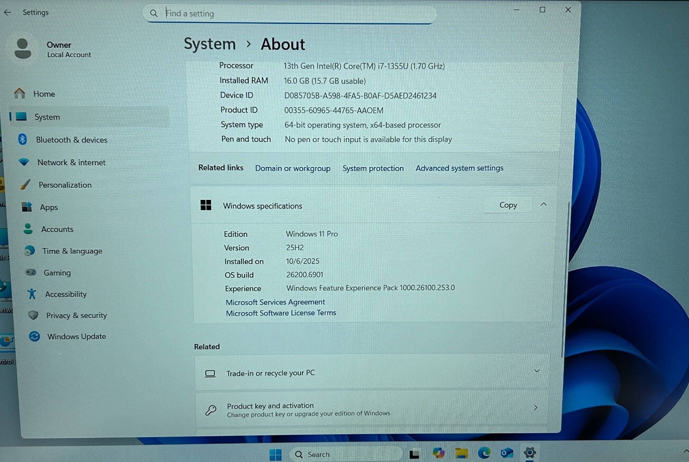Viewport: 689px width, 462px height.
Task: Collapse the Windows specifications section
Action: coord(543,204)
